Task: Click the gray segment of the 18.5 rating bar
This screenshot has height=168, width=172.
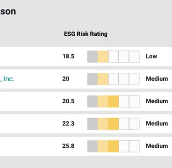Action: (92, 56)
